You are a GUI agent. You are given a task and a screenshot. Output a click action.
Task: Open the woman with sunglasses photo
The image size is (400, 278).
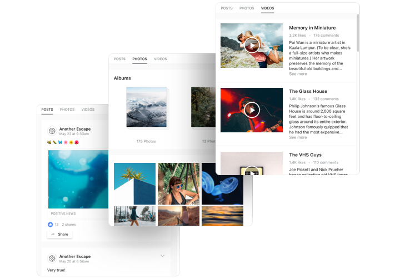(178, 184)
